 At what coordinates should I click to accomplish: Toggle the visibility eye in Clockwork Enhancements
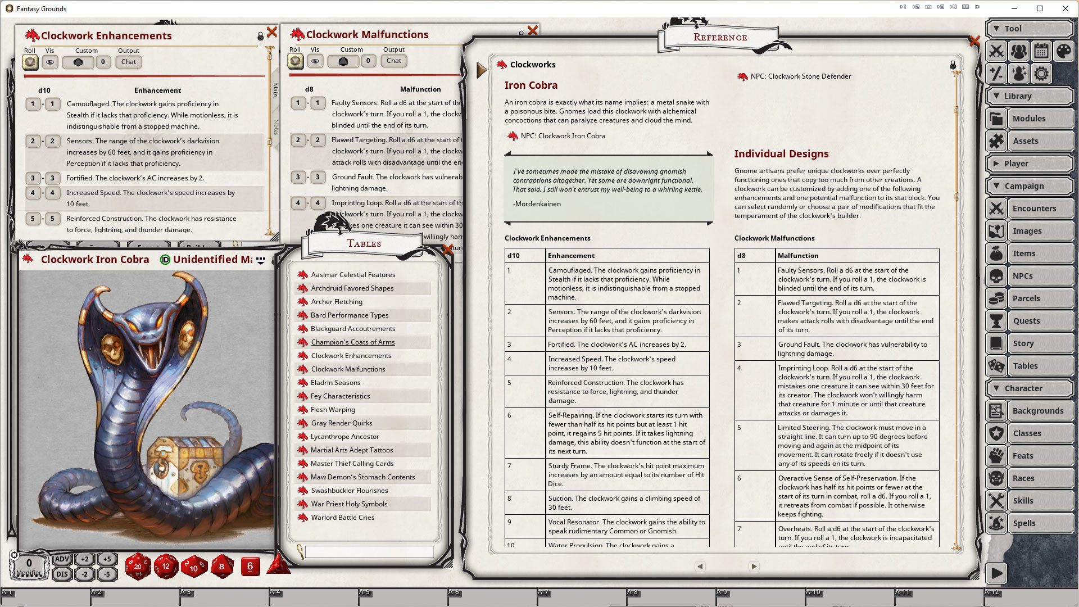point(49,62)
